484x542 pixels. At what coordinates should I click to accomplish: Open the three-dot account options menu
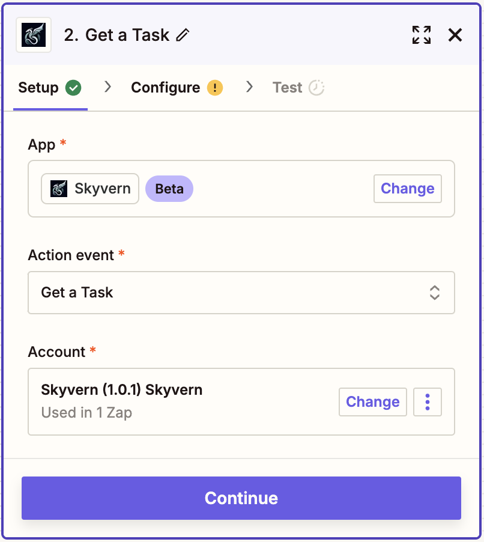click(428, 402)
